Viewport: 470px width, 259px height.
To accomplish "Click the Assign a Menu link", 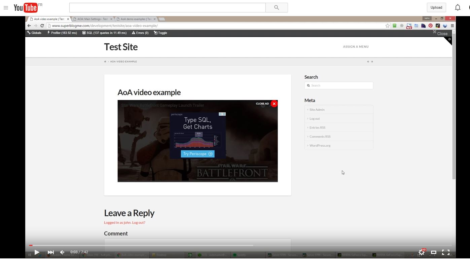I will tap(356, 47).
